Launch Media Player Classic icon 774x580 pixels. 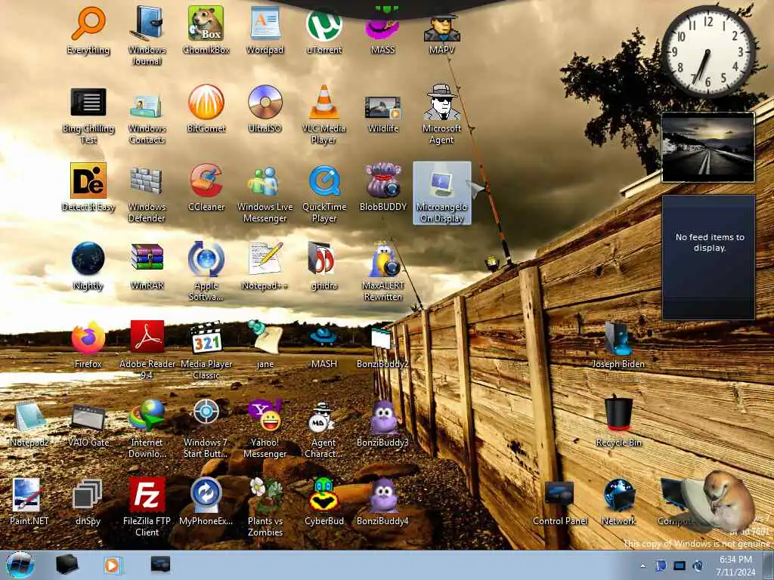coord(206,350)
